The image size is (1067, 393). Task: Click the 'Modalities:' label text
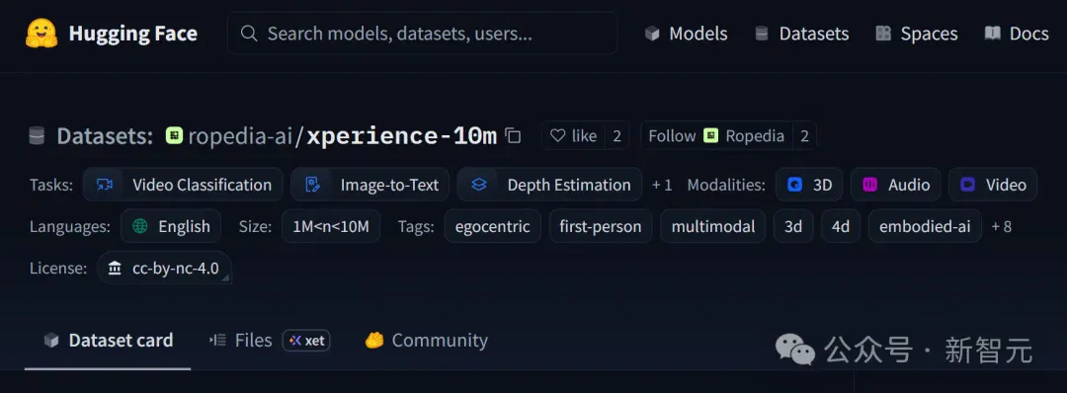[x=726, y=185]
